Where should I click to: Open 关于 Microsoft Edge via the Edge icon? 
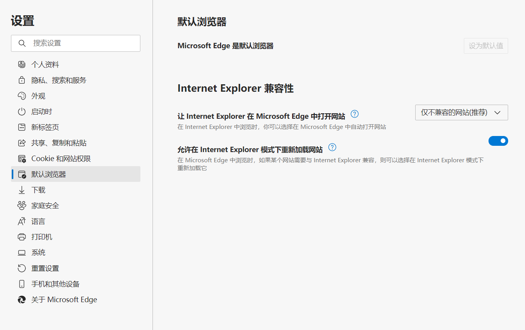click(x=22, y=299)
